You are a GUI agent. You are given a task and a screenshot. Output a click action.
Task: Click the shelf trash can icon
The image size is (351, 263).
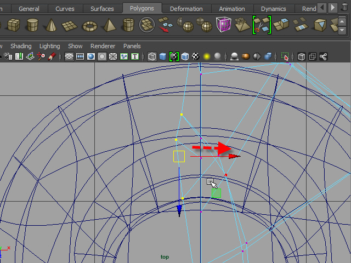tap(345, 7)
